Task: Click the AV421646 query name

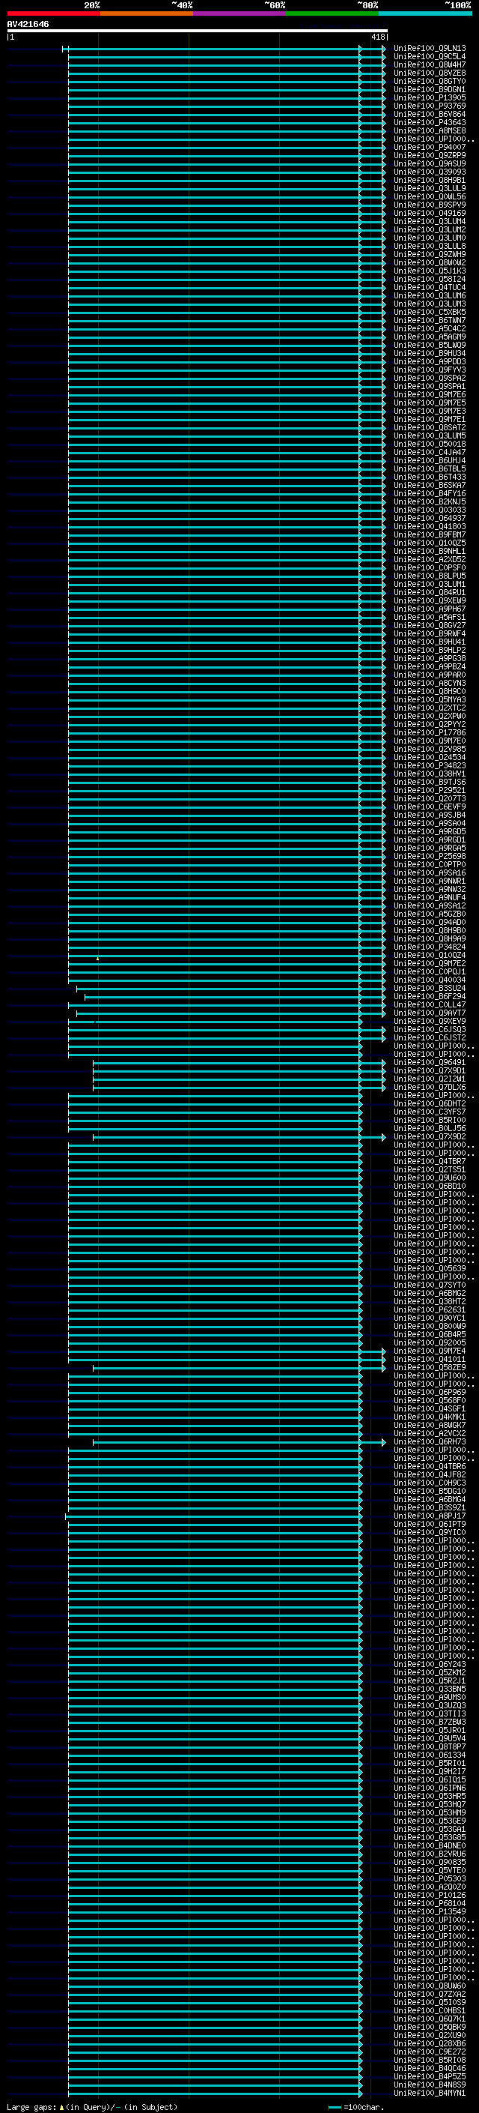Action: coord(28,25)
